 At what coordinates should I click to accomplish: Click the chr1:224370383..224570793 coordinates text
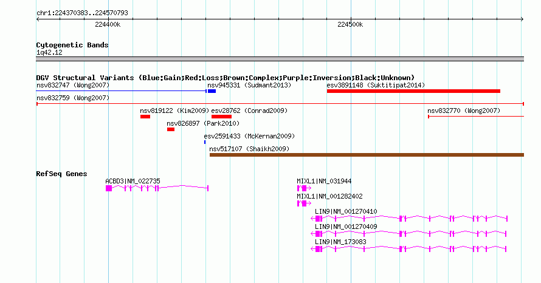pyautogui.click(x=82, y=13)
